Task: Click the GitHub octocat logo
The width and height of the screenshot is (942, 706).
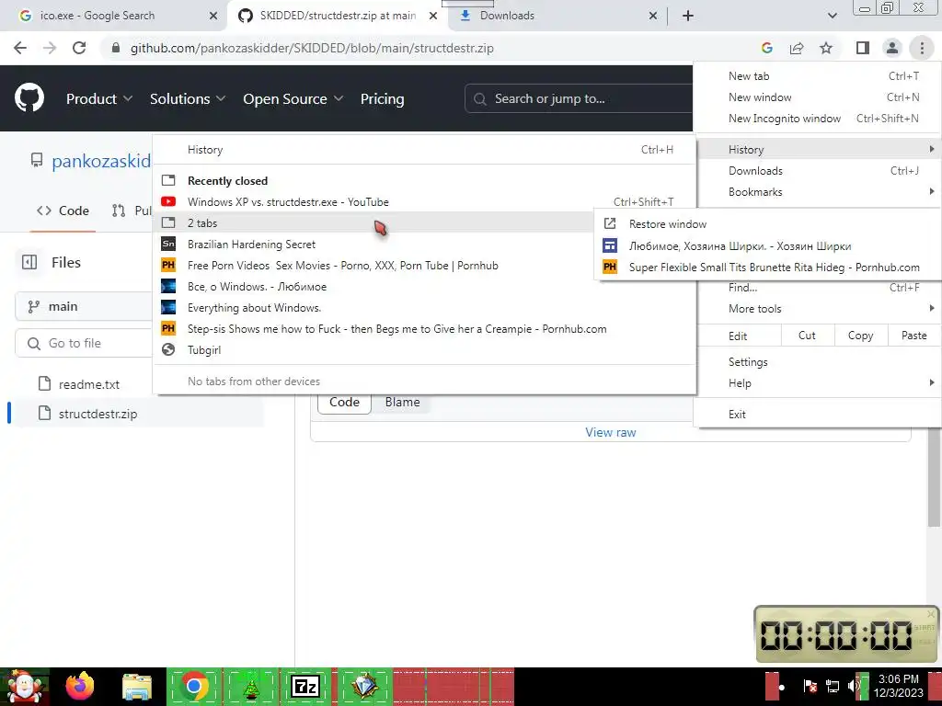Action: (x=29, y=97)
